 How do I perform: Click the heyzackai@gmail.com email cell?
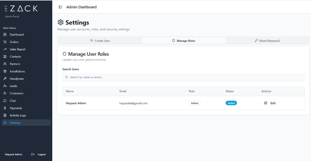coord(133,103)
